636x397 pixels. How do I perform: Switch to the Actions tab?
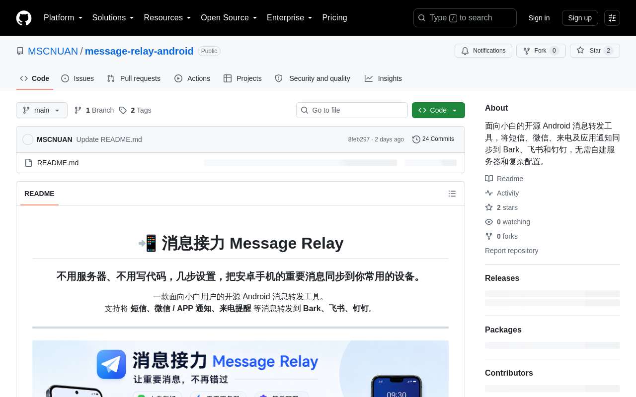click(x=192, y=78)
